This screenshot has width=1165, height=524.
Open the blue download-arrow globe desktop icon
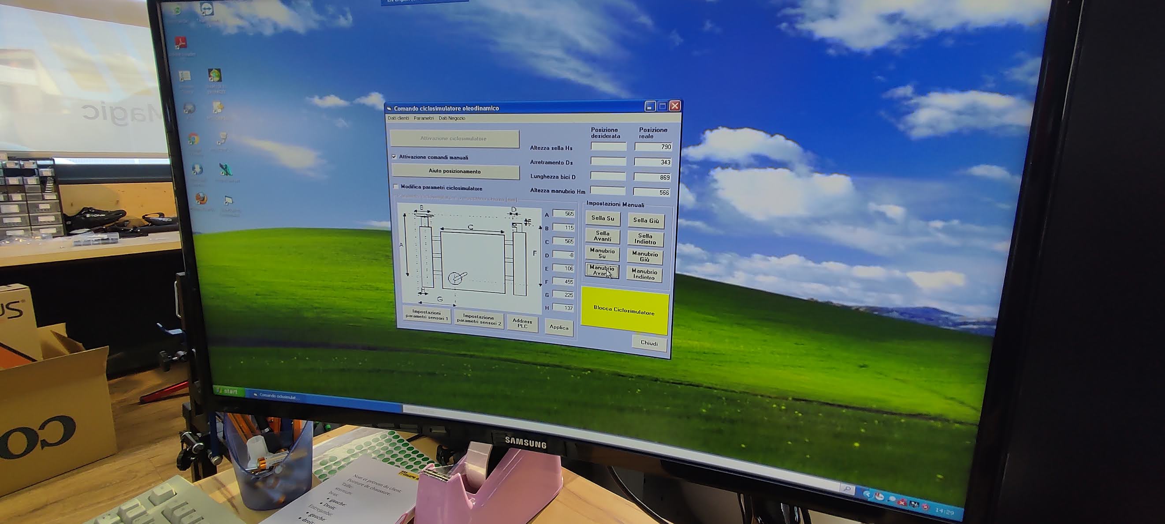pos(197,170)
